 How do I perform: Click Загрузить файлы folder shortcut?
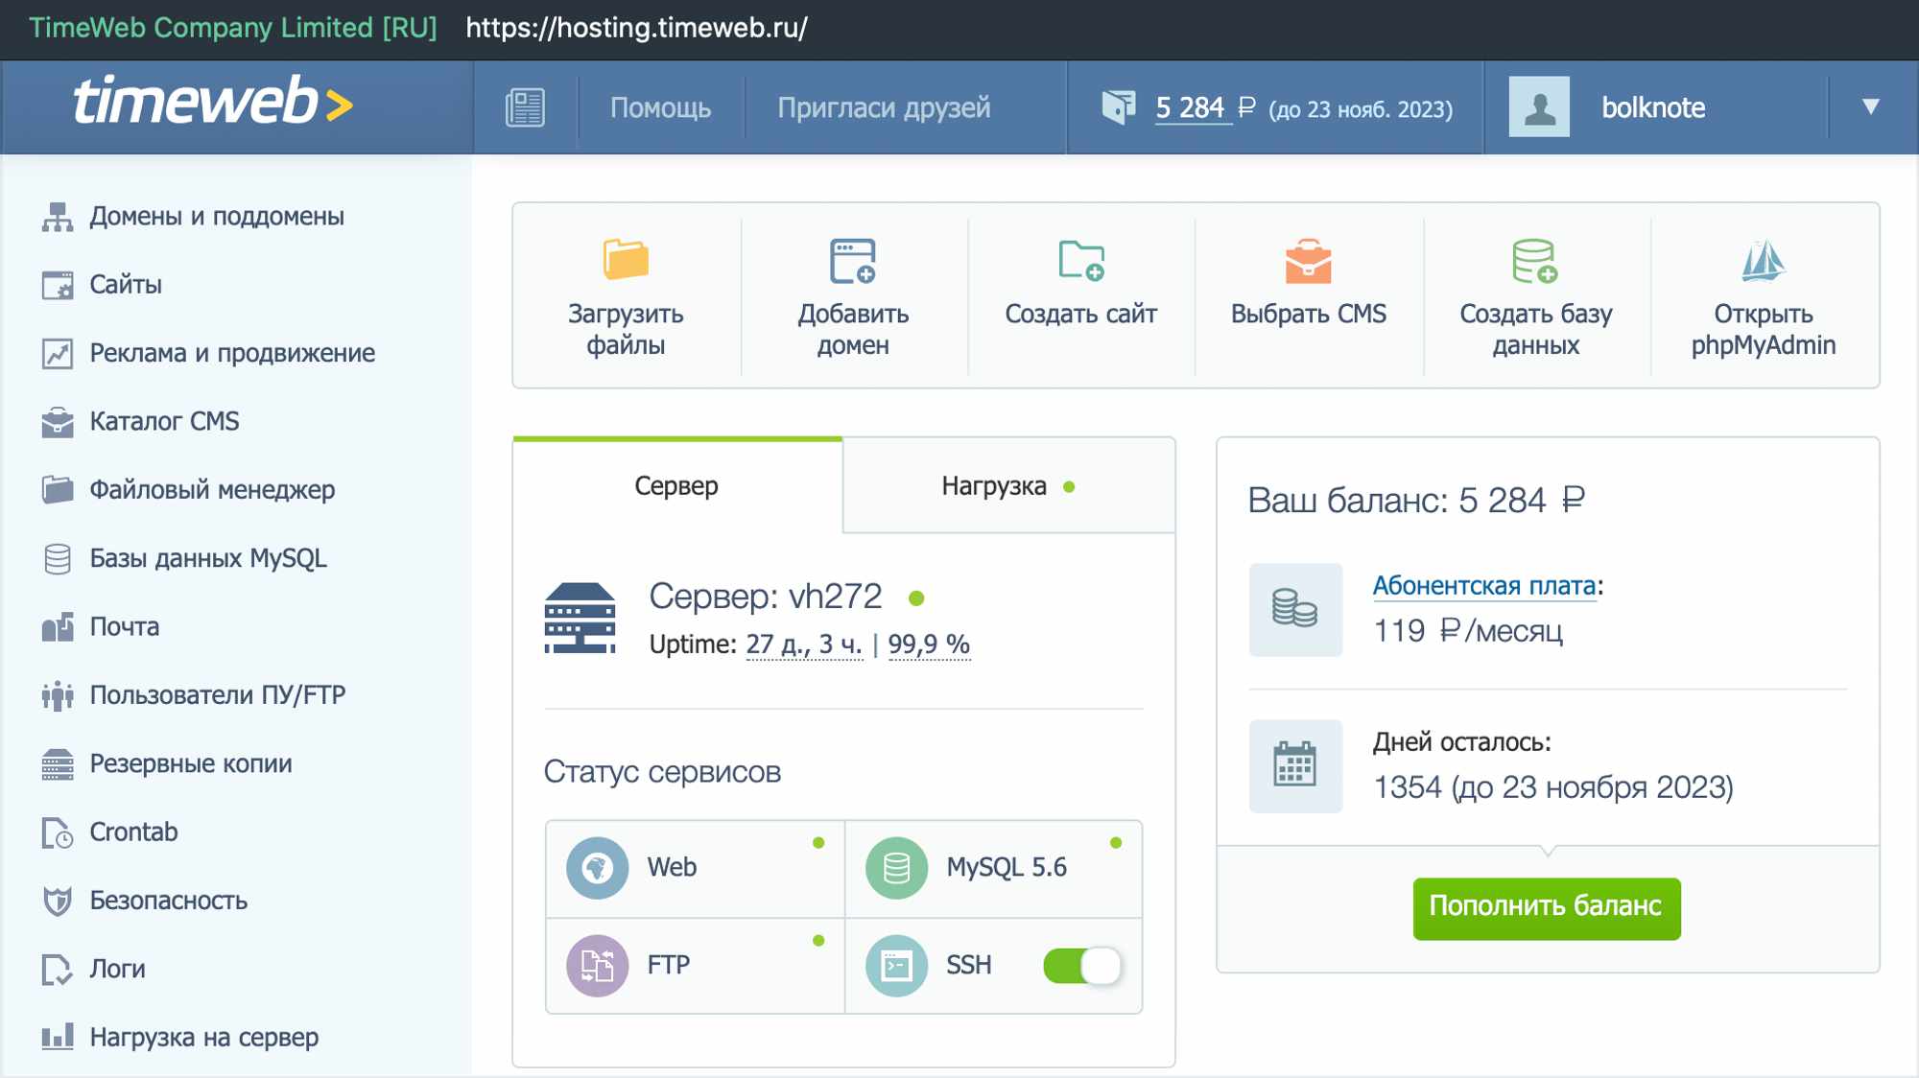click(x=626, y=295)
